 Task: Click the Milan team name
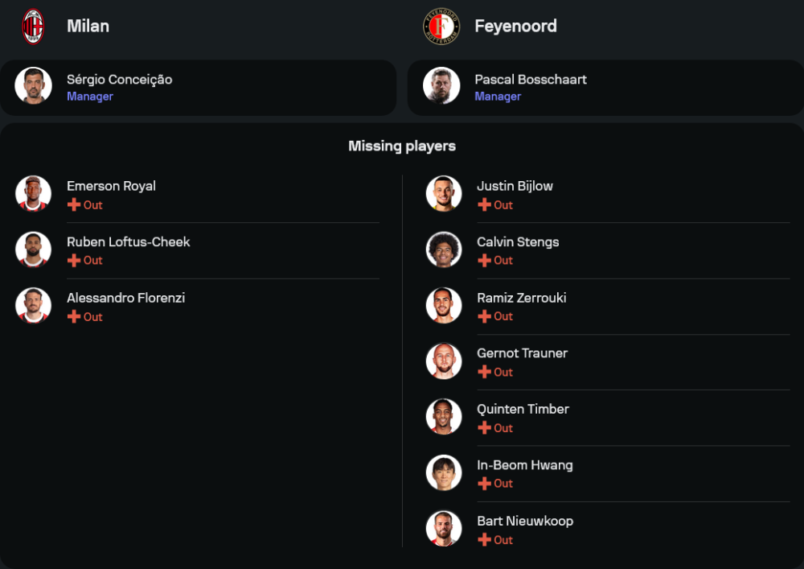point(88,26)
